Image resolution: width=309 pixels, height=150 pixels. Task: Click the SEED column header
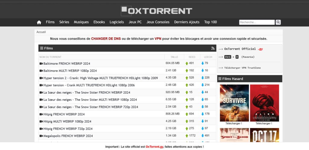click(192, 57)
